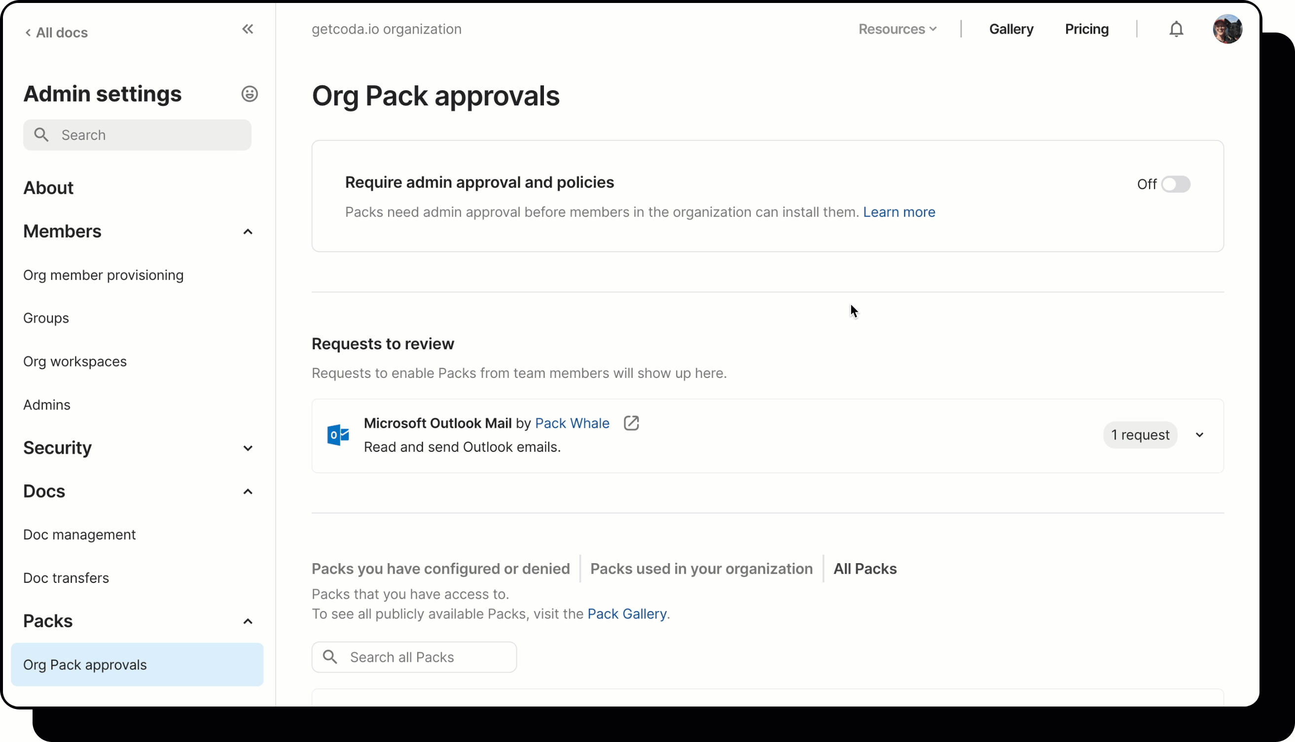Collapse the Members section
The image size is (1295, 742).
[248, 232]
